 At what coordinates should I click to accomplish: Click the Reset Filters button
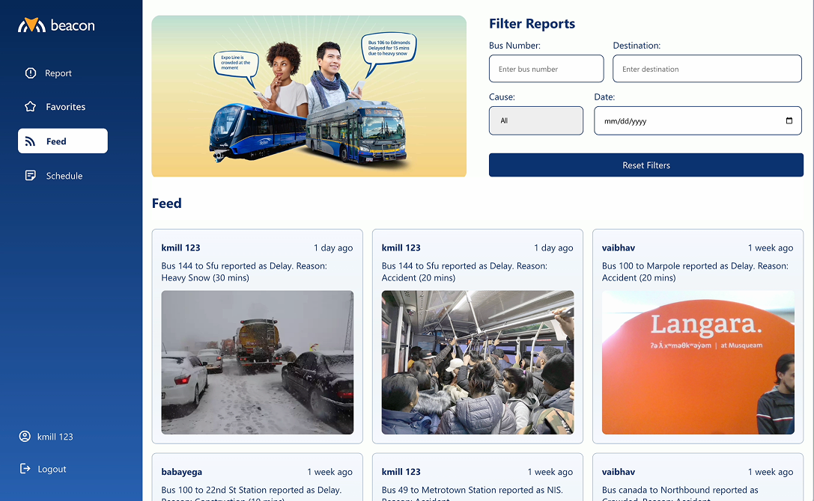tap(646, 165)
